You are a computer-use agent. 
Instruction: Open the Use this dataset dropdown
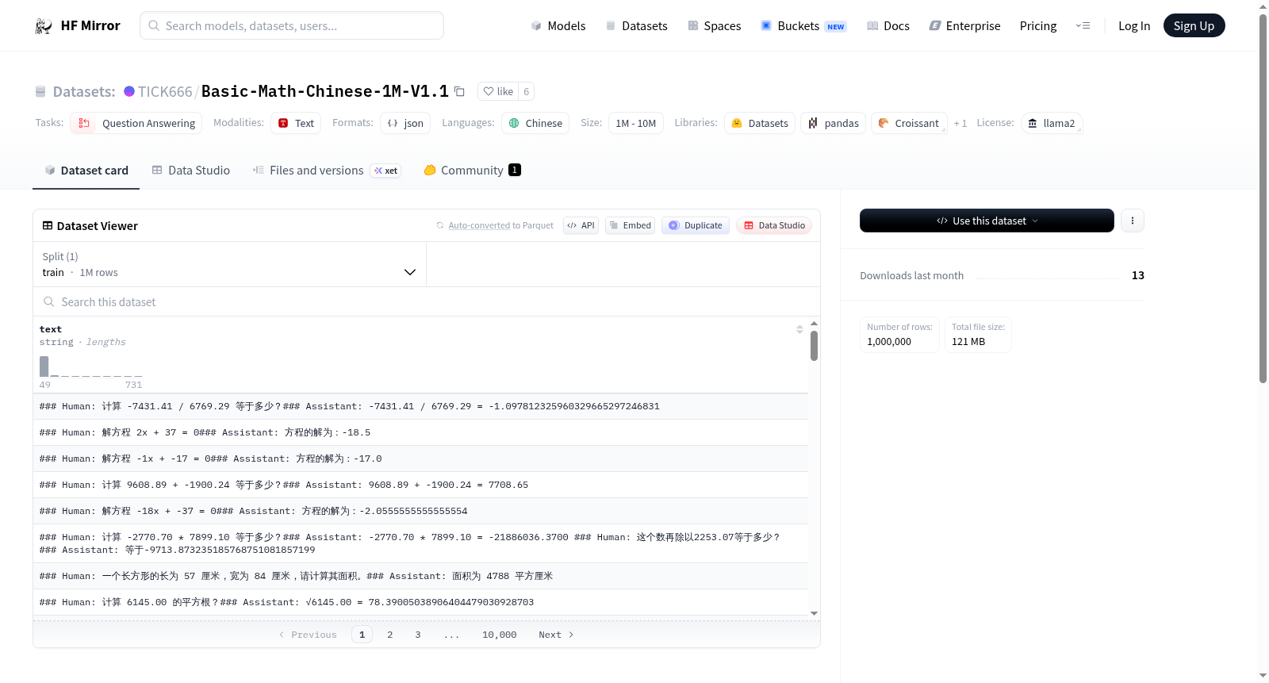(x=987, y=221)
